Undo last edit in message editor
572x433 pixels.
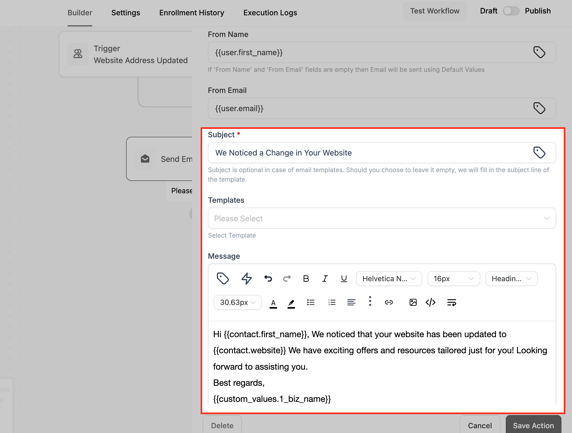(268, 278)
